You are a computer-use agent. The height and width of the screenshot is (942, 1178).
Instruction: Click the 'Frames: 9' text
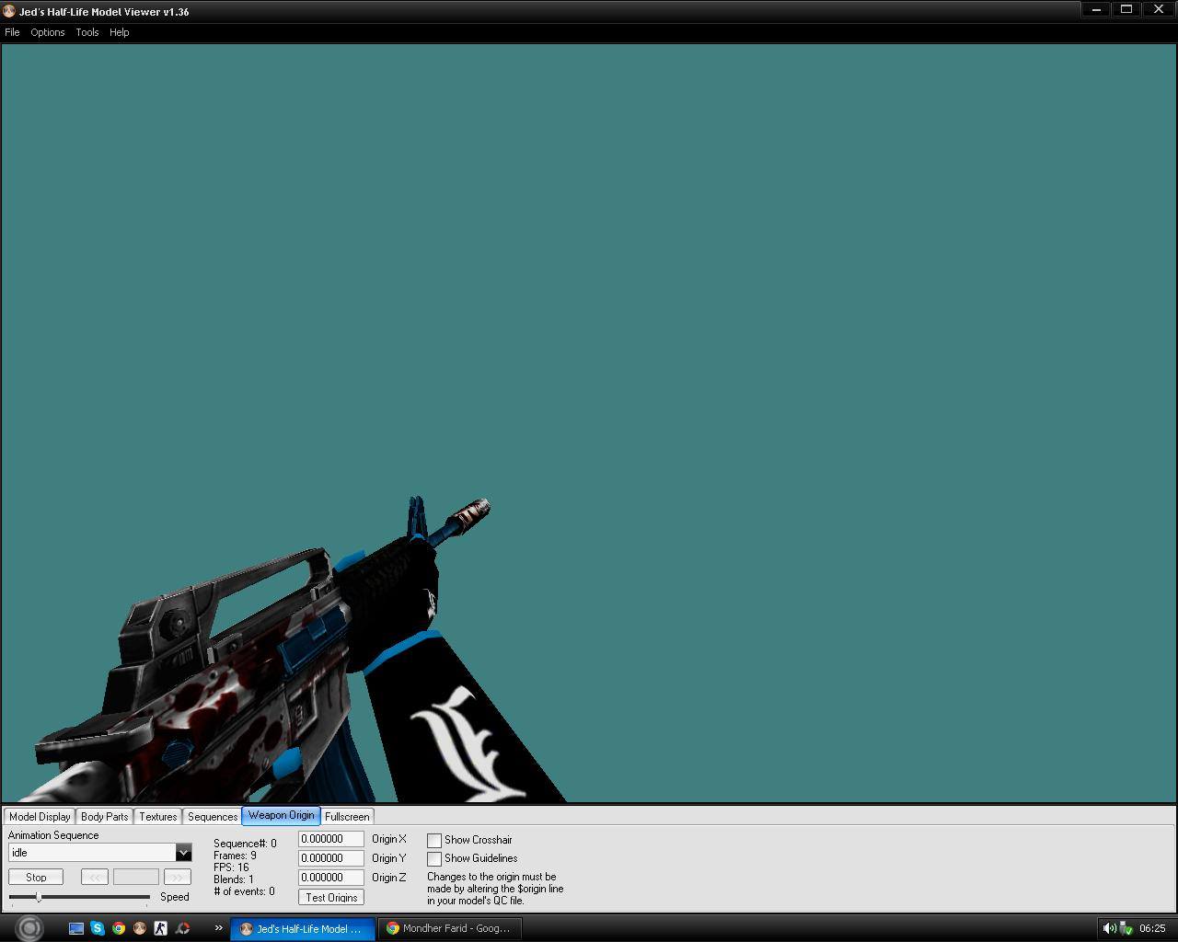click(x=235, y=856)
